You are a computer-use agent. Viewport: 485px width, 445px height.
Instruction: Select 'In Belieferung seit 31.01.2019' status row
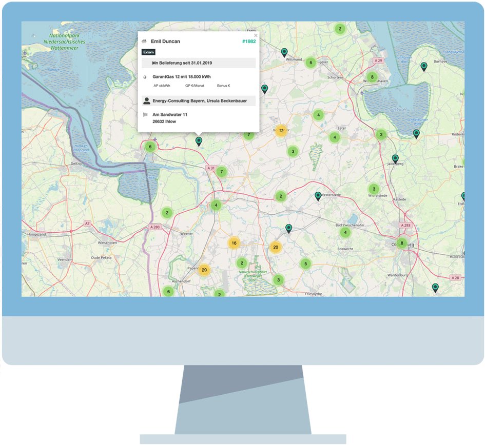[199, 63]
